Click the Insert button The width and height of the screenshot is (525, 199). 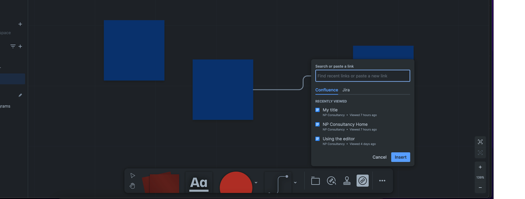(400, 157)
